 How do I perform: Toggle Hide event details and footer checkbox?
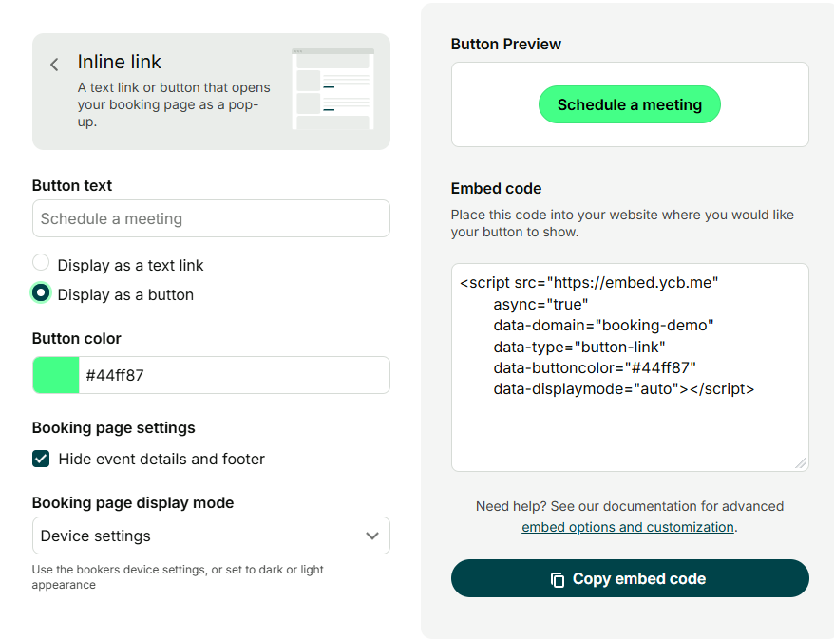(41, 459)
